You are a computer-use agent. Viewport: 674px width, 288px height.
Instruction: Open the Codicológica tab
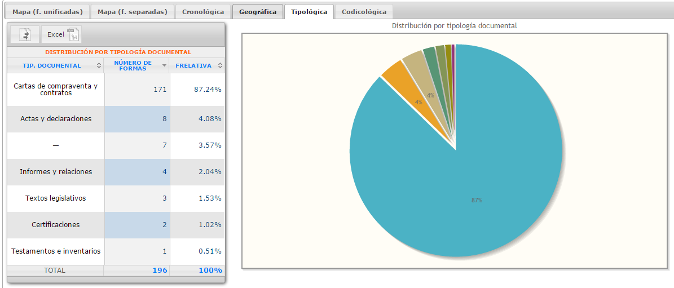pyautogui.click(x=364, y=11)
